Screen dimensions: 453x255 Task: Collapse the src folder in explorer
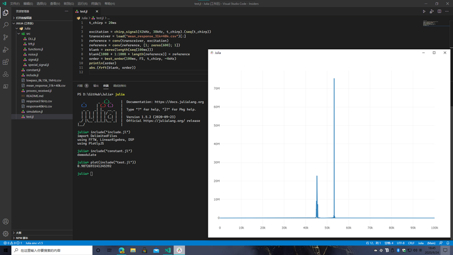click(x=28, y=33)
